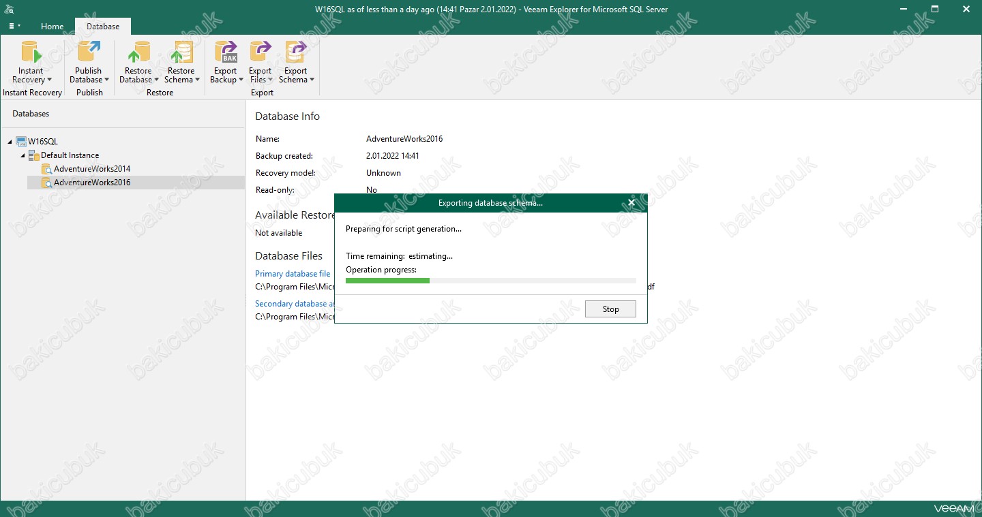Select AdventureWorks2016 in the tree
Image resolution: width=982 pixels, height=517 pixels.
(x=92, y=183)
